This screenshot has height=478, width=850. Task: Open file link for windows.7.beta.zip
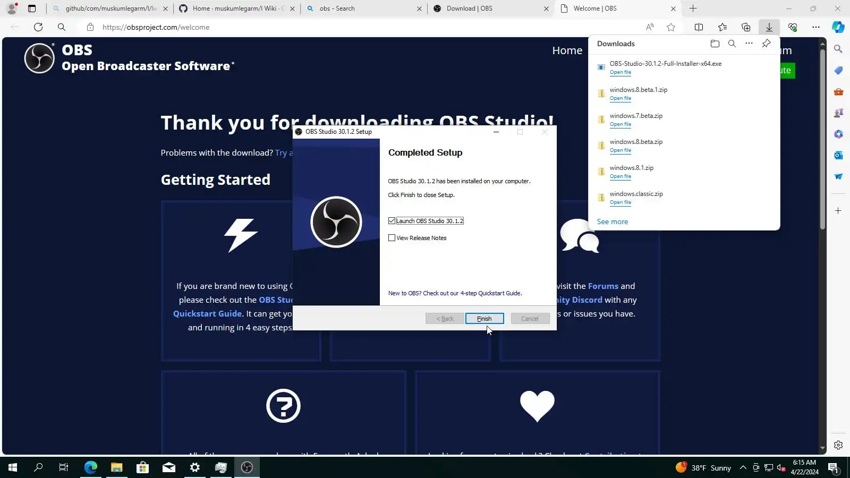[x=620, y=124]
